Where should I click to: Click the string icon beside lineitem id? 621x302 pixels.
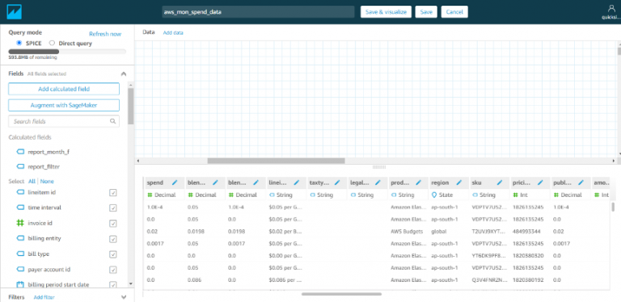[x=20, y=192]
